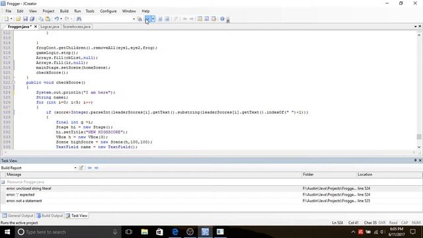Switch to the General Output tab
This screenshot has height=238, width=423.
18,216
